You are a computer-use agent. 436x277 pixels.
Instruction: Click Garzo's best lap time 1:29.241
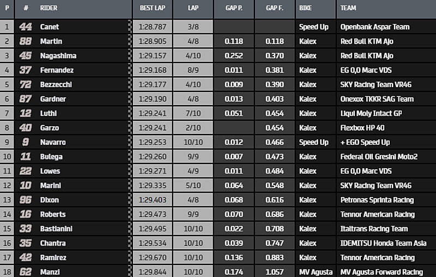tap(152, 128)
